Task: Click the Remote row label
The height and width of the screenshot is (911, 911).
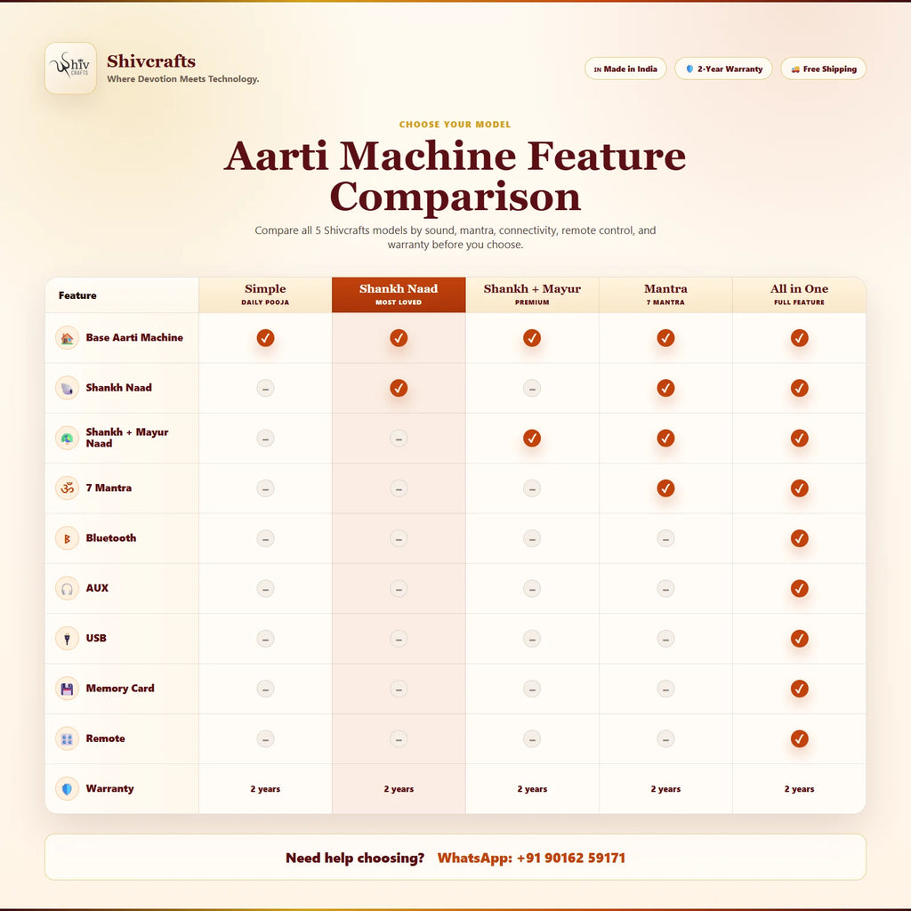Action: point(105,738)
